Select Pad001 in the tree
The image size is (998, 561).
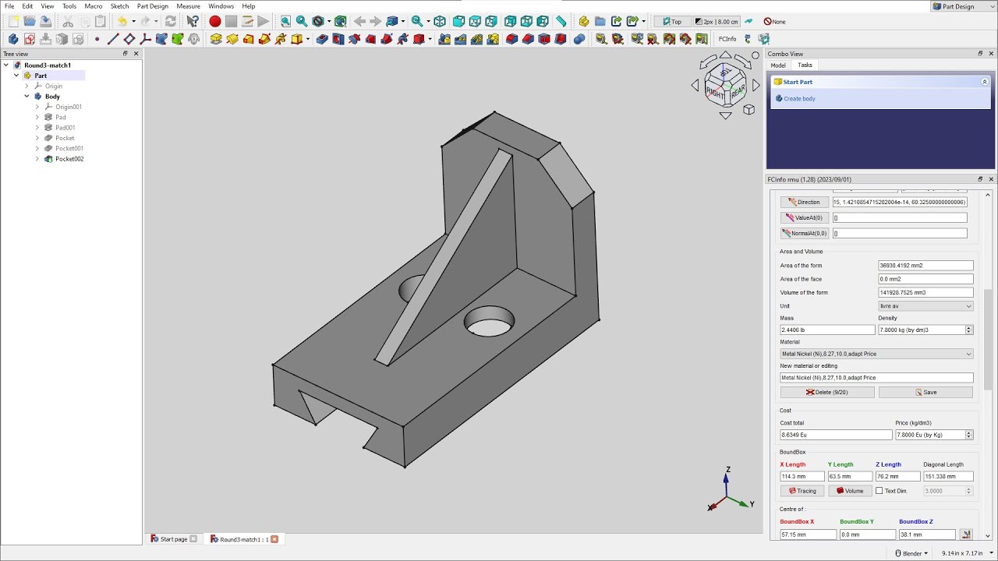(x=65, y=128)
